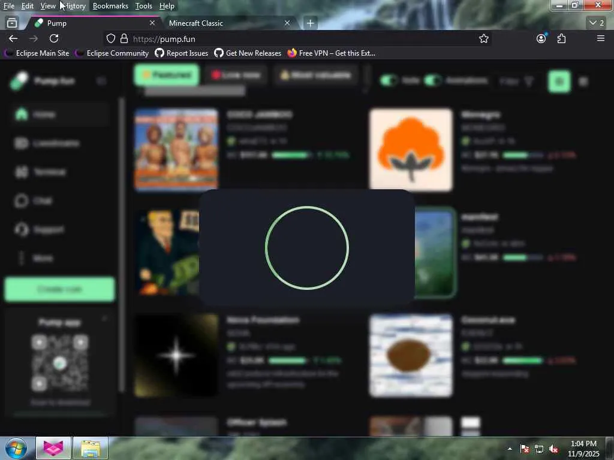Open the hamburger application menu
This screenshot has height=460, width=614.
click(601, 38)
